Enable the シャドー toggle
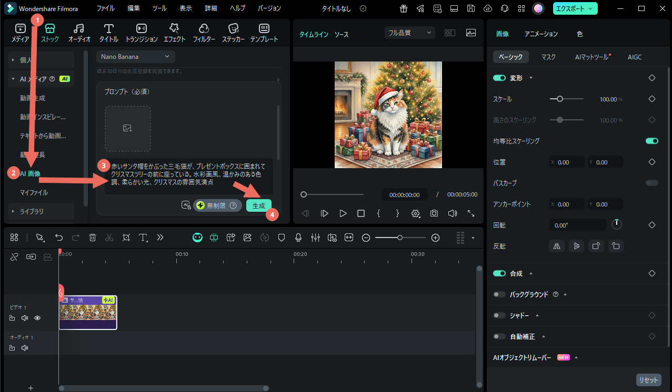This screenshot has height=392, width=672. click(x=499, y=315)
